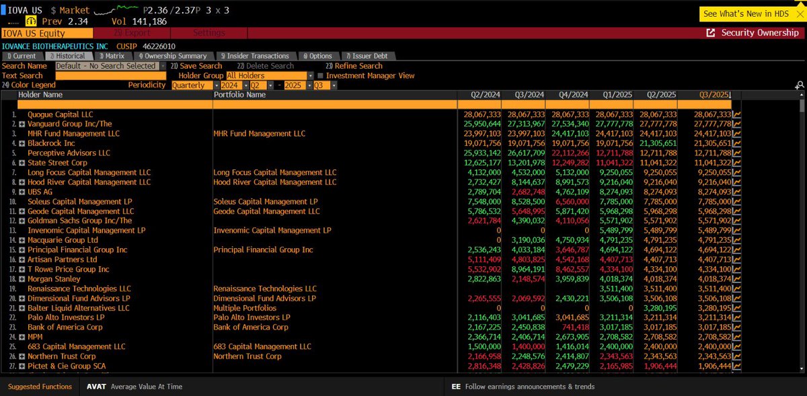Open chart icon for State Street Corp row
The width and height of the screenshot is (807, 396).
click(x=736, y=163)
